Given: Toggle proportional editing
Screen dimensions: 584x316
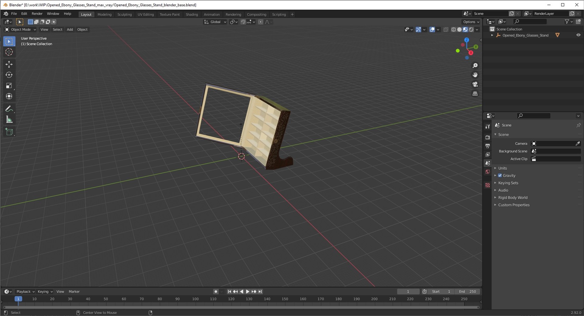Looking at the screenshot, I should [x=260, y=22].
